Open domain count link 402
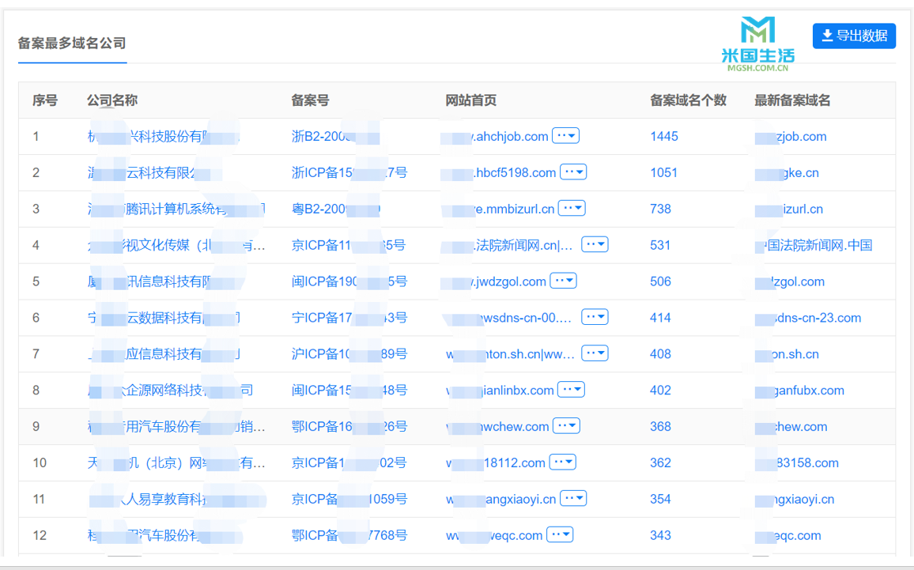914x570 pixels. click(660, 390)
